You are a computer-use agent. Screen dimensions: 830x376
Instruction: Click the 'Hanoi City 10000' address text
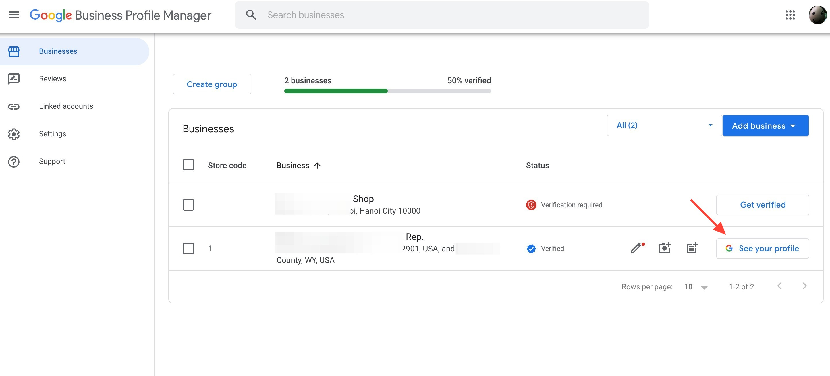[x=389, y=211]
